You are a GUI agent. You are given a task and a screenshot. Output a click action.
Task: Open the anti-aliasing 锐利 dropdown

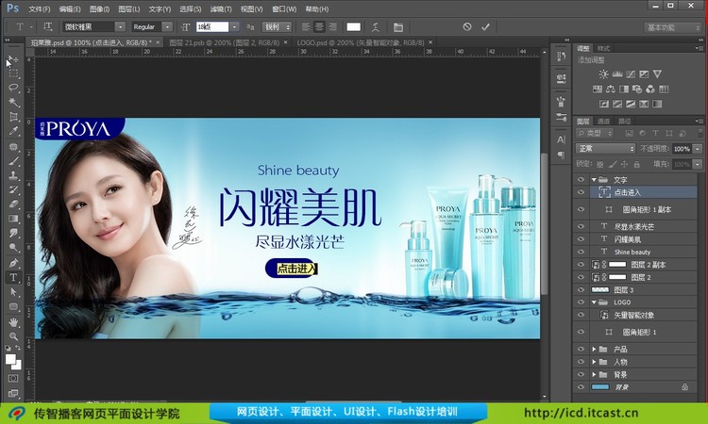[277, 27]
